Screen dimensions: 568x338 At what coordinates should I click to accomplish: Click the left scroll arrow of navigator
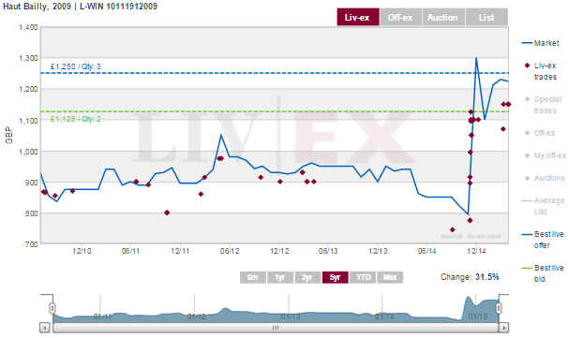click(x=45, y=328)
